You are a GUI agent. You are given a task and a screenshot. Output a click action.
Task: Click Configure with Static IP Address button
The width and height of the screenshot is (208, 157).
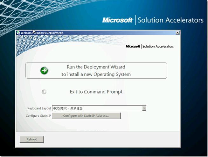pos(86,116)
